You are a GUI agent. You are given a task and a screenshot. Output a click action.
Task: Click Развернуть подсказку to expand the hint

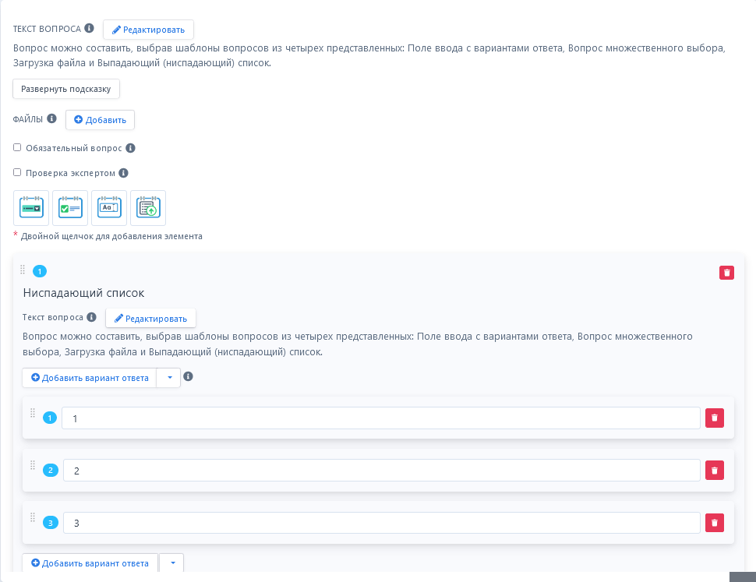[x=66, y=89]
